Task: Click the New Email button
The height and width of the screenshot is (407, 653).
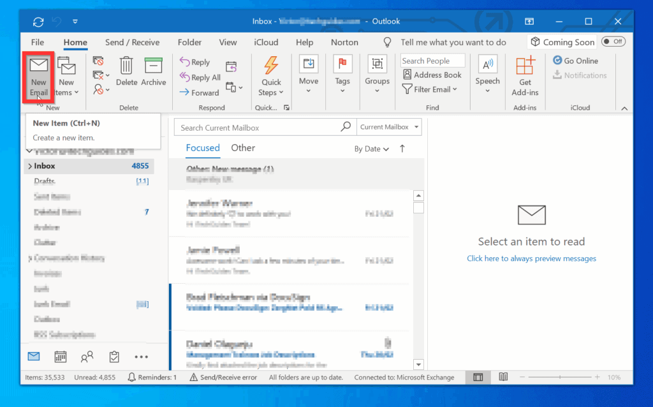Action: click(x=39, y=77)
